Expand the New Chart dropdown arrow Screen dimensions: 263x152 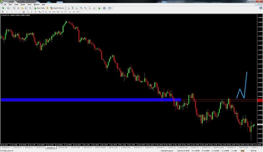(5, 8)
